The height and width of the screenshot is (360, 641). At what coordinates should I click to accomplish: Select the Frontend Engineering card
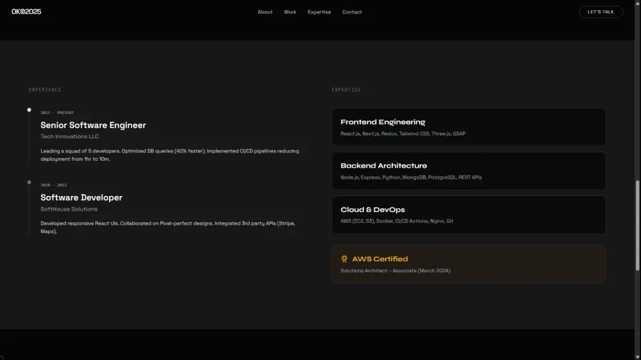pos(469,127)
